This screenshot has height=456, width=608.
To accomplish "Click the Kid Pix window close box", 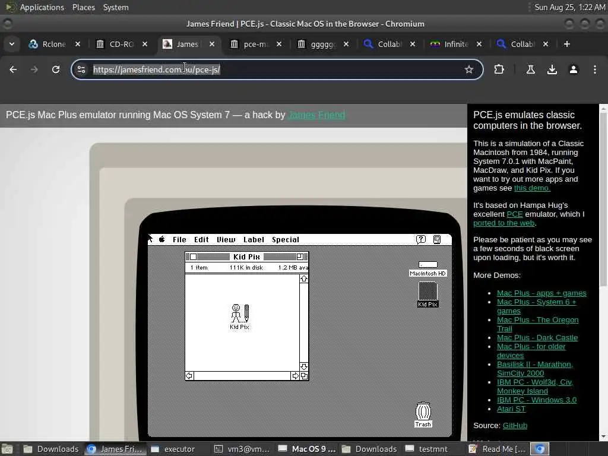I will click(193, 256).
